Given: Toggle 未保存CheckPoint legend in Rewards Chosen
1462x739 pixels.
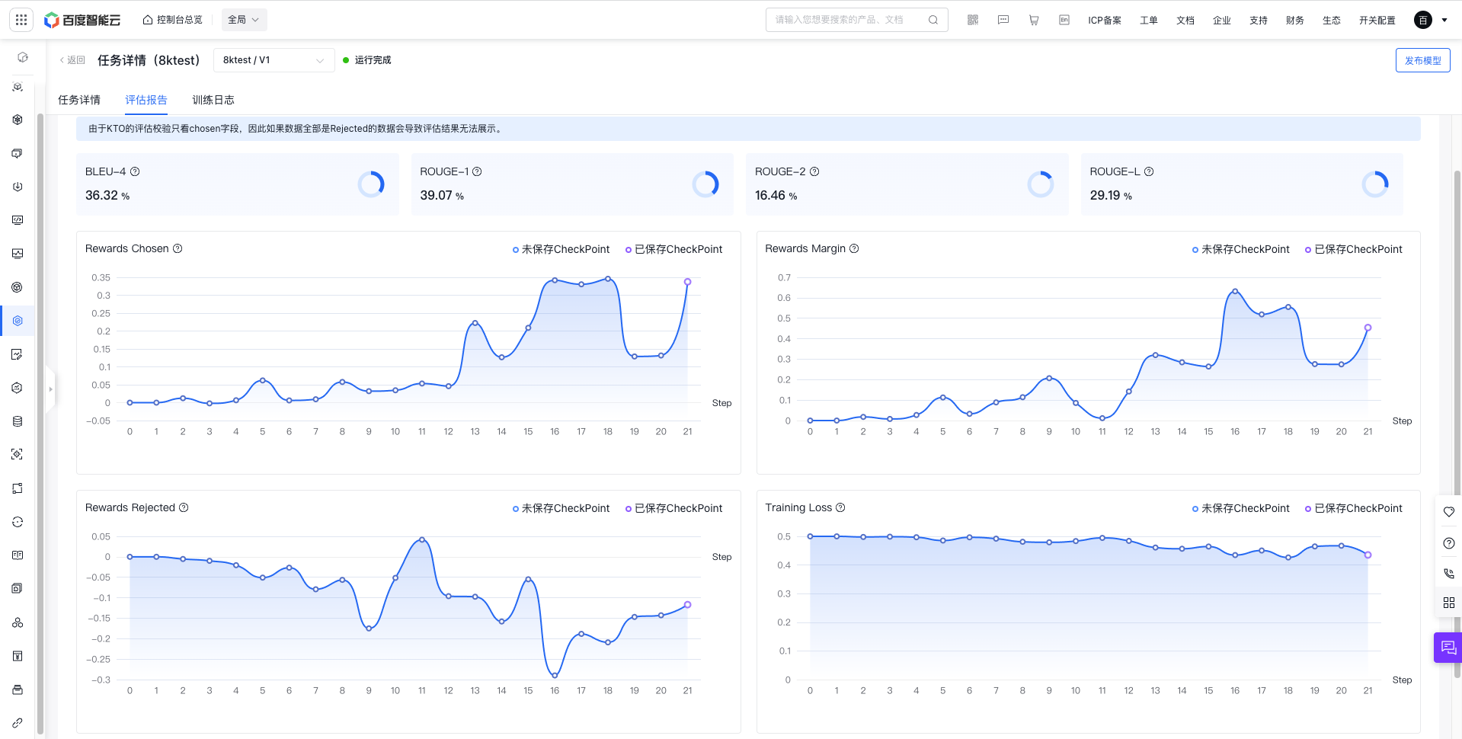Looking at the screenshot, I should pyautogui.click(x=561, y=249).
